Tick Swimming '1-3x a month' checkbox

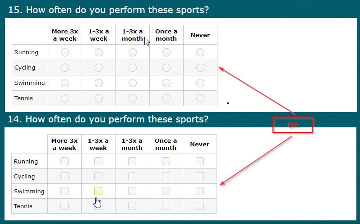(132, 191)
